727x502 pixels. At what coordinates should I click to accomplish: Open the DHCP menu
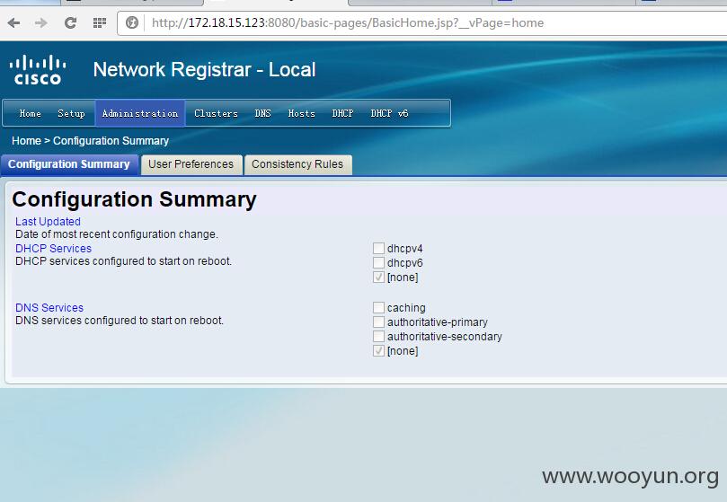pos(342,113)
